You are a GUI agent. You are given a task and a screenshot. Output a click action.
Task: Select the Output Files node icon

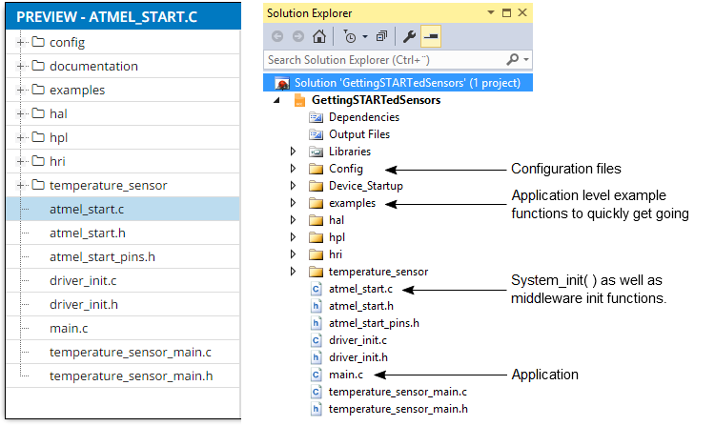coord(316,134)
